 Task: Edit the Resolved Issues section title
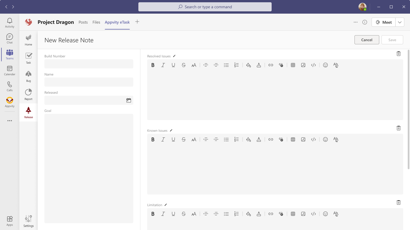[174, 56]
